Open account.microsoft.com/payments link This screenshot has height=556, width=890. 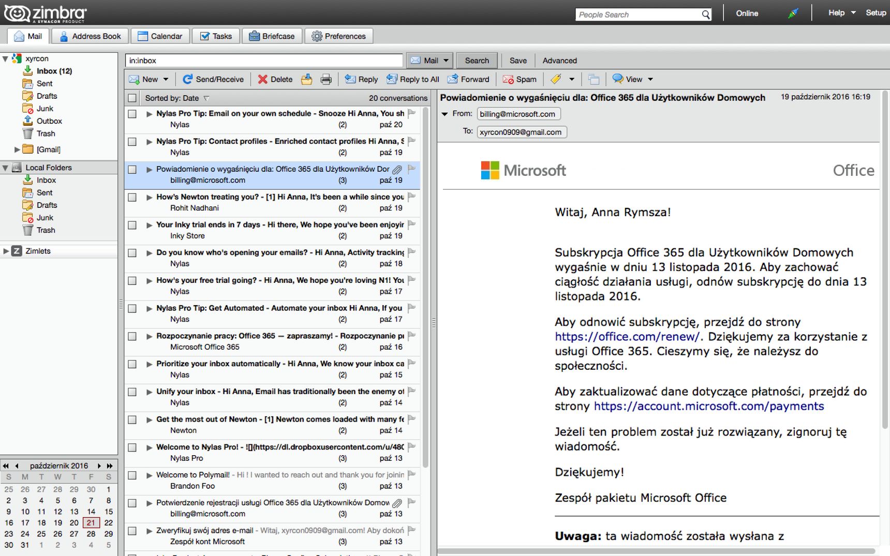709,406
